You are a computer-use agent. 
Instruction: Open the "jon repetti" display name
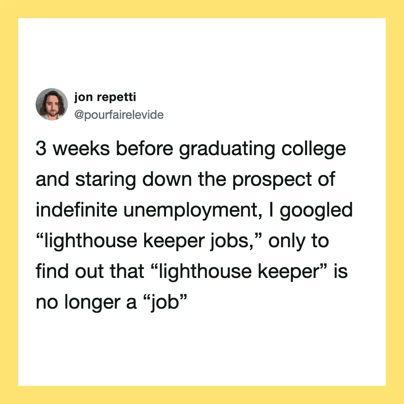[x=105, y=97]
